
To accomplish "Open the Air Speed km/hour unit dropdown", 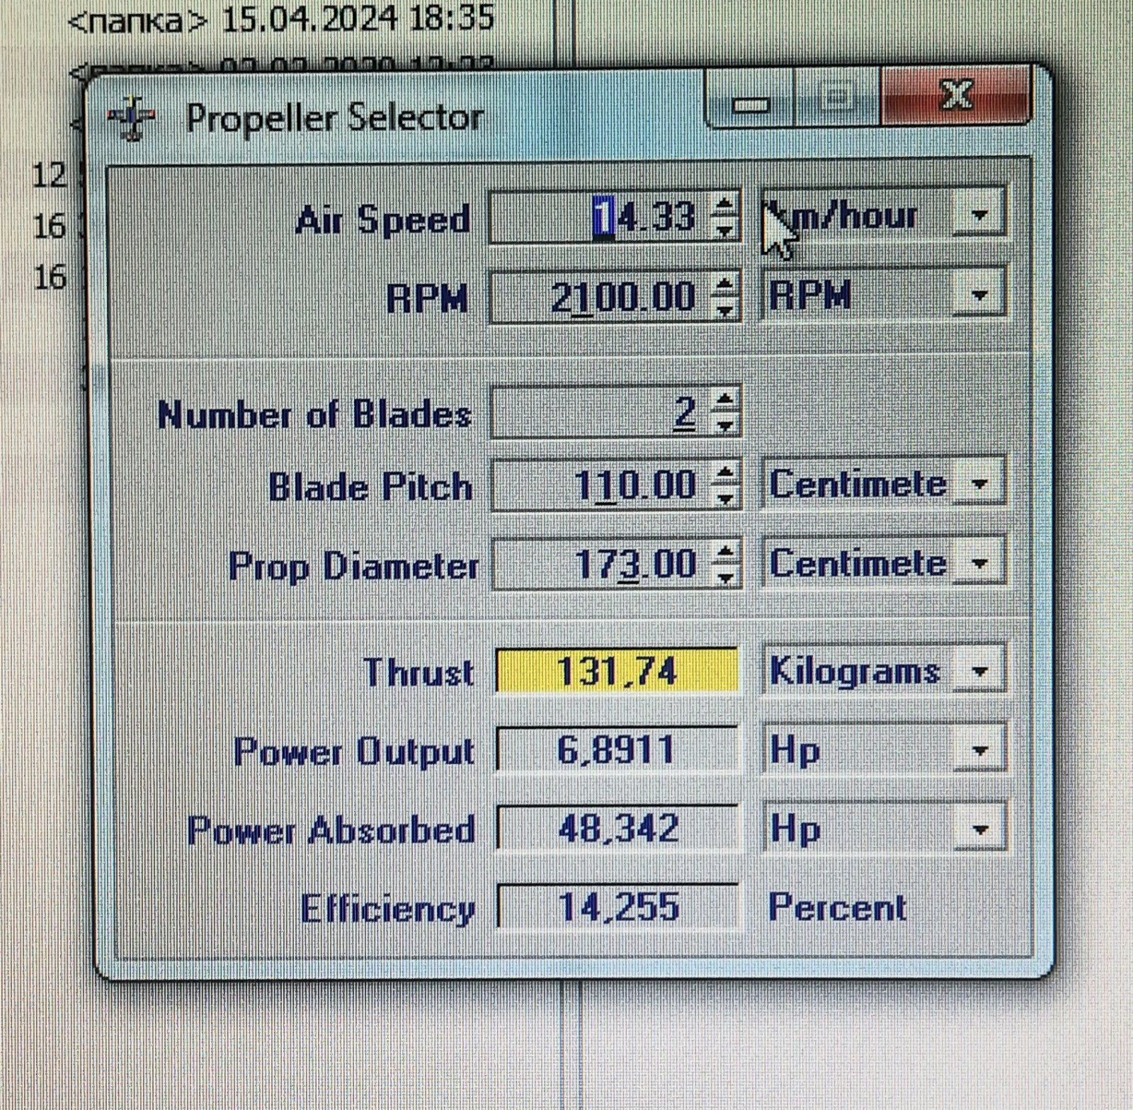I will click(979, 214).
